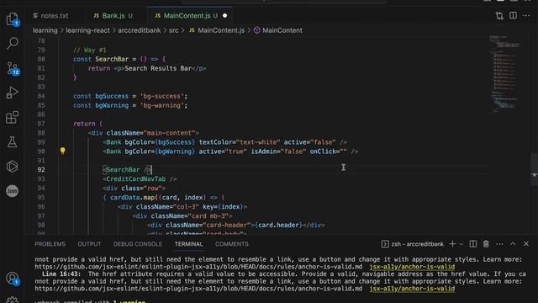Click the MainContent.js breadcrumb segment
The height and width of the screenshot is (303, 538).
click(x=217, y=30)
